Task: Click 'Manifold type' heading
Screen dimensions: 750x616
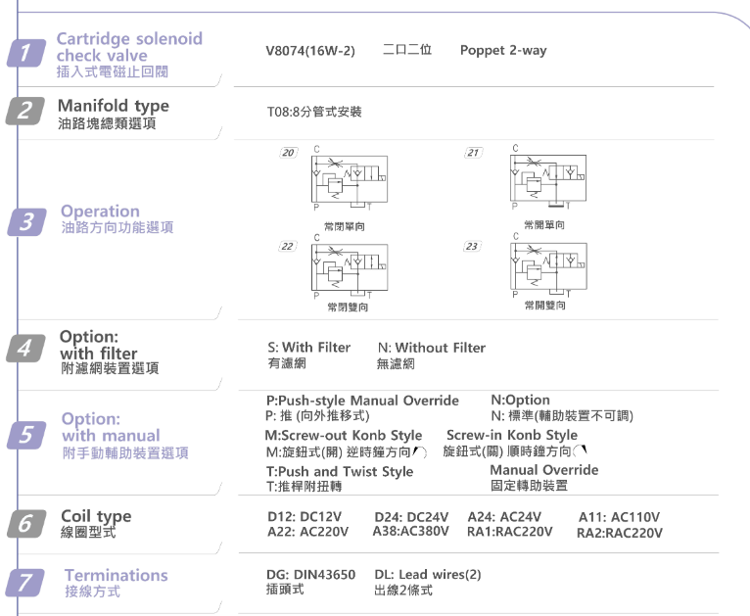Action: coord(114,106)
